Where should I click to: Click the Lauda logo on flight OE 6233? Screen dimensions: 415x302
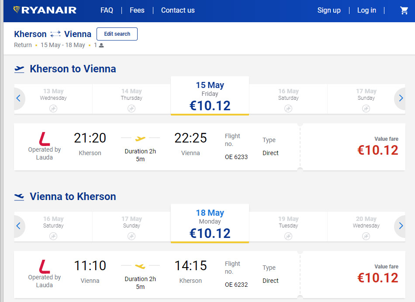45,139
